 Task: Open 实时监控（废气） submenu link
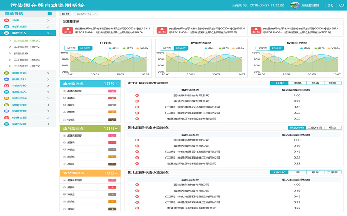[x=24, y=47]
